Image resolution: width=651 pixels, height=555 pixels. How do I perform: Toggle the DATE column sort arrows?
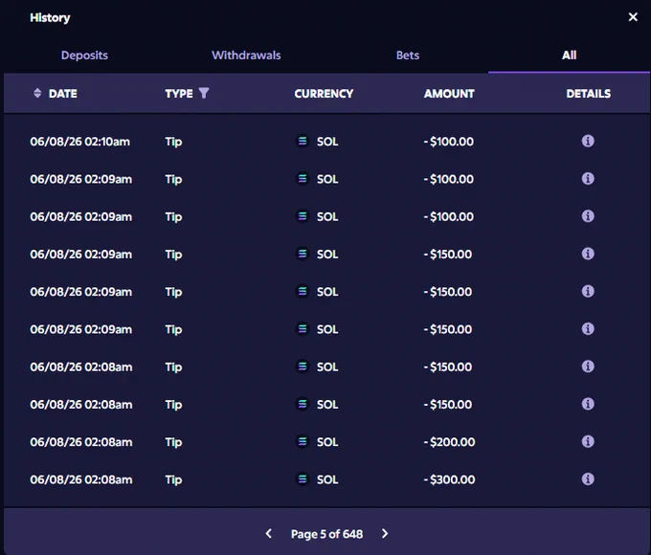click(x=37, y=93)
